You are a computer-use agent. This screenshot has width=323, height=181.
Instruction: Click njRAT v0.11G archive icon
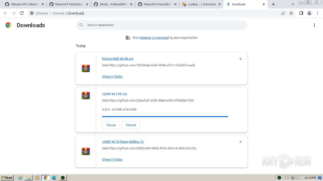coord(86,96)
